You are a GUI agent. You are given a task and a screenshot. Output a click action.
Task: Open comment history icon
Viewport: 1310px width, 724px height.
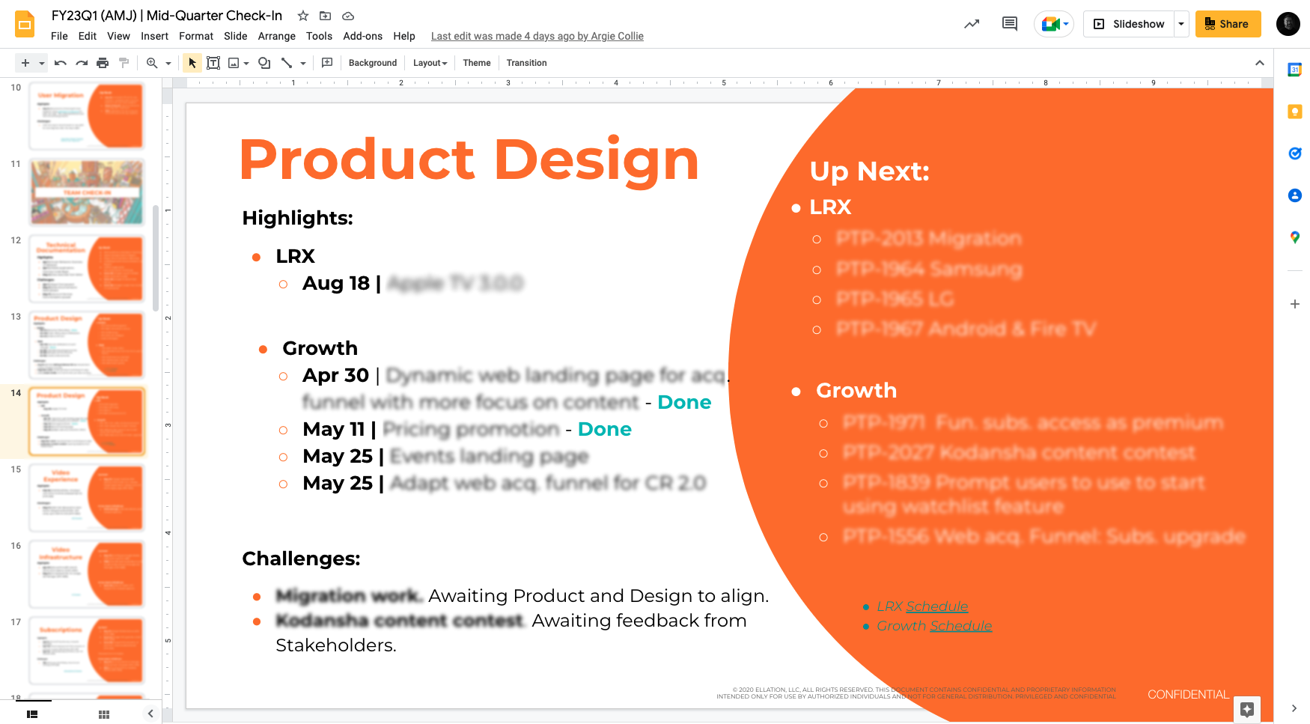pos(1010,24)
